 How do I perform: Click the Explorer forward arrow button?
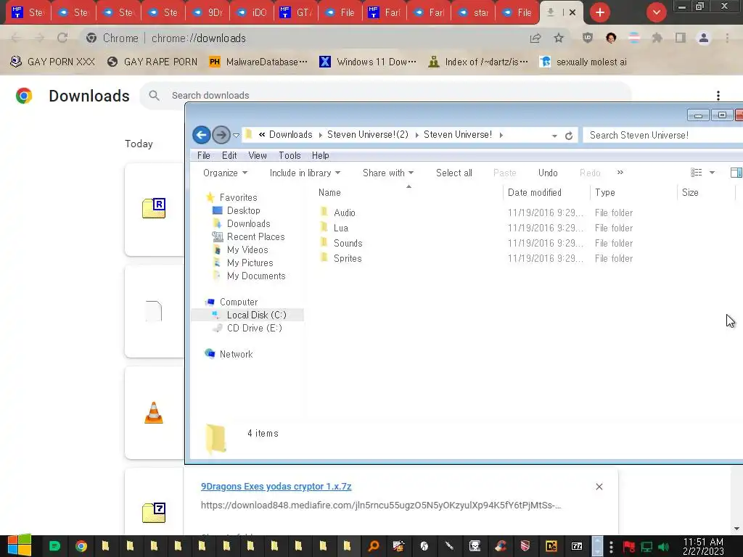point(221,135)
